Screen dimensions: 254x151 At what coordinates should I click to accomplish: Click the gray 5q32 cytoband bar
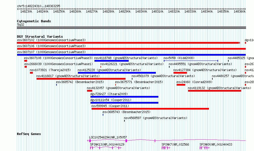tap(131, 28)
